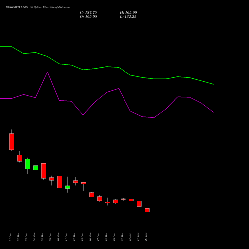This screenshot has width=249, height=249.
Task: Click the 04 Dec date axis label
Action: click(34, 237)
